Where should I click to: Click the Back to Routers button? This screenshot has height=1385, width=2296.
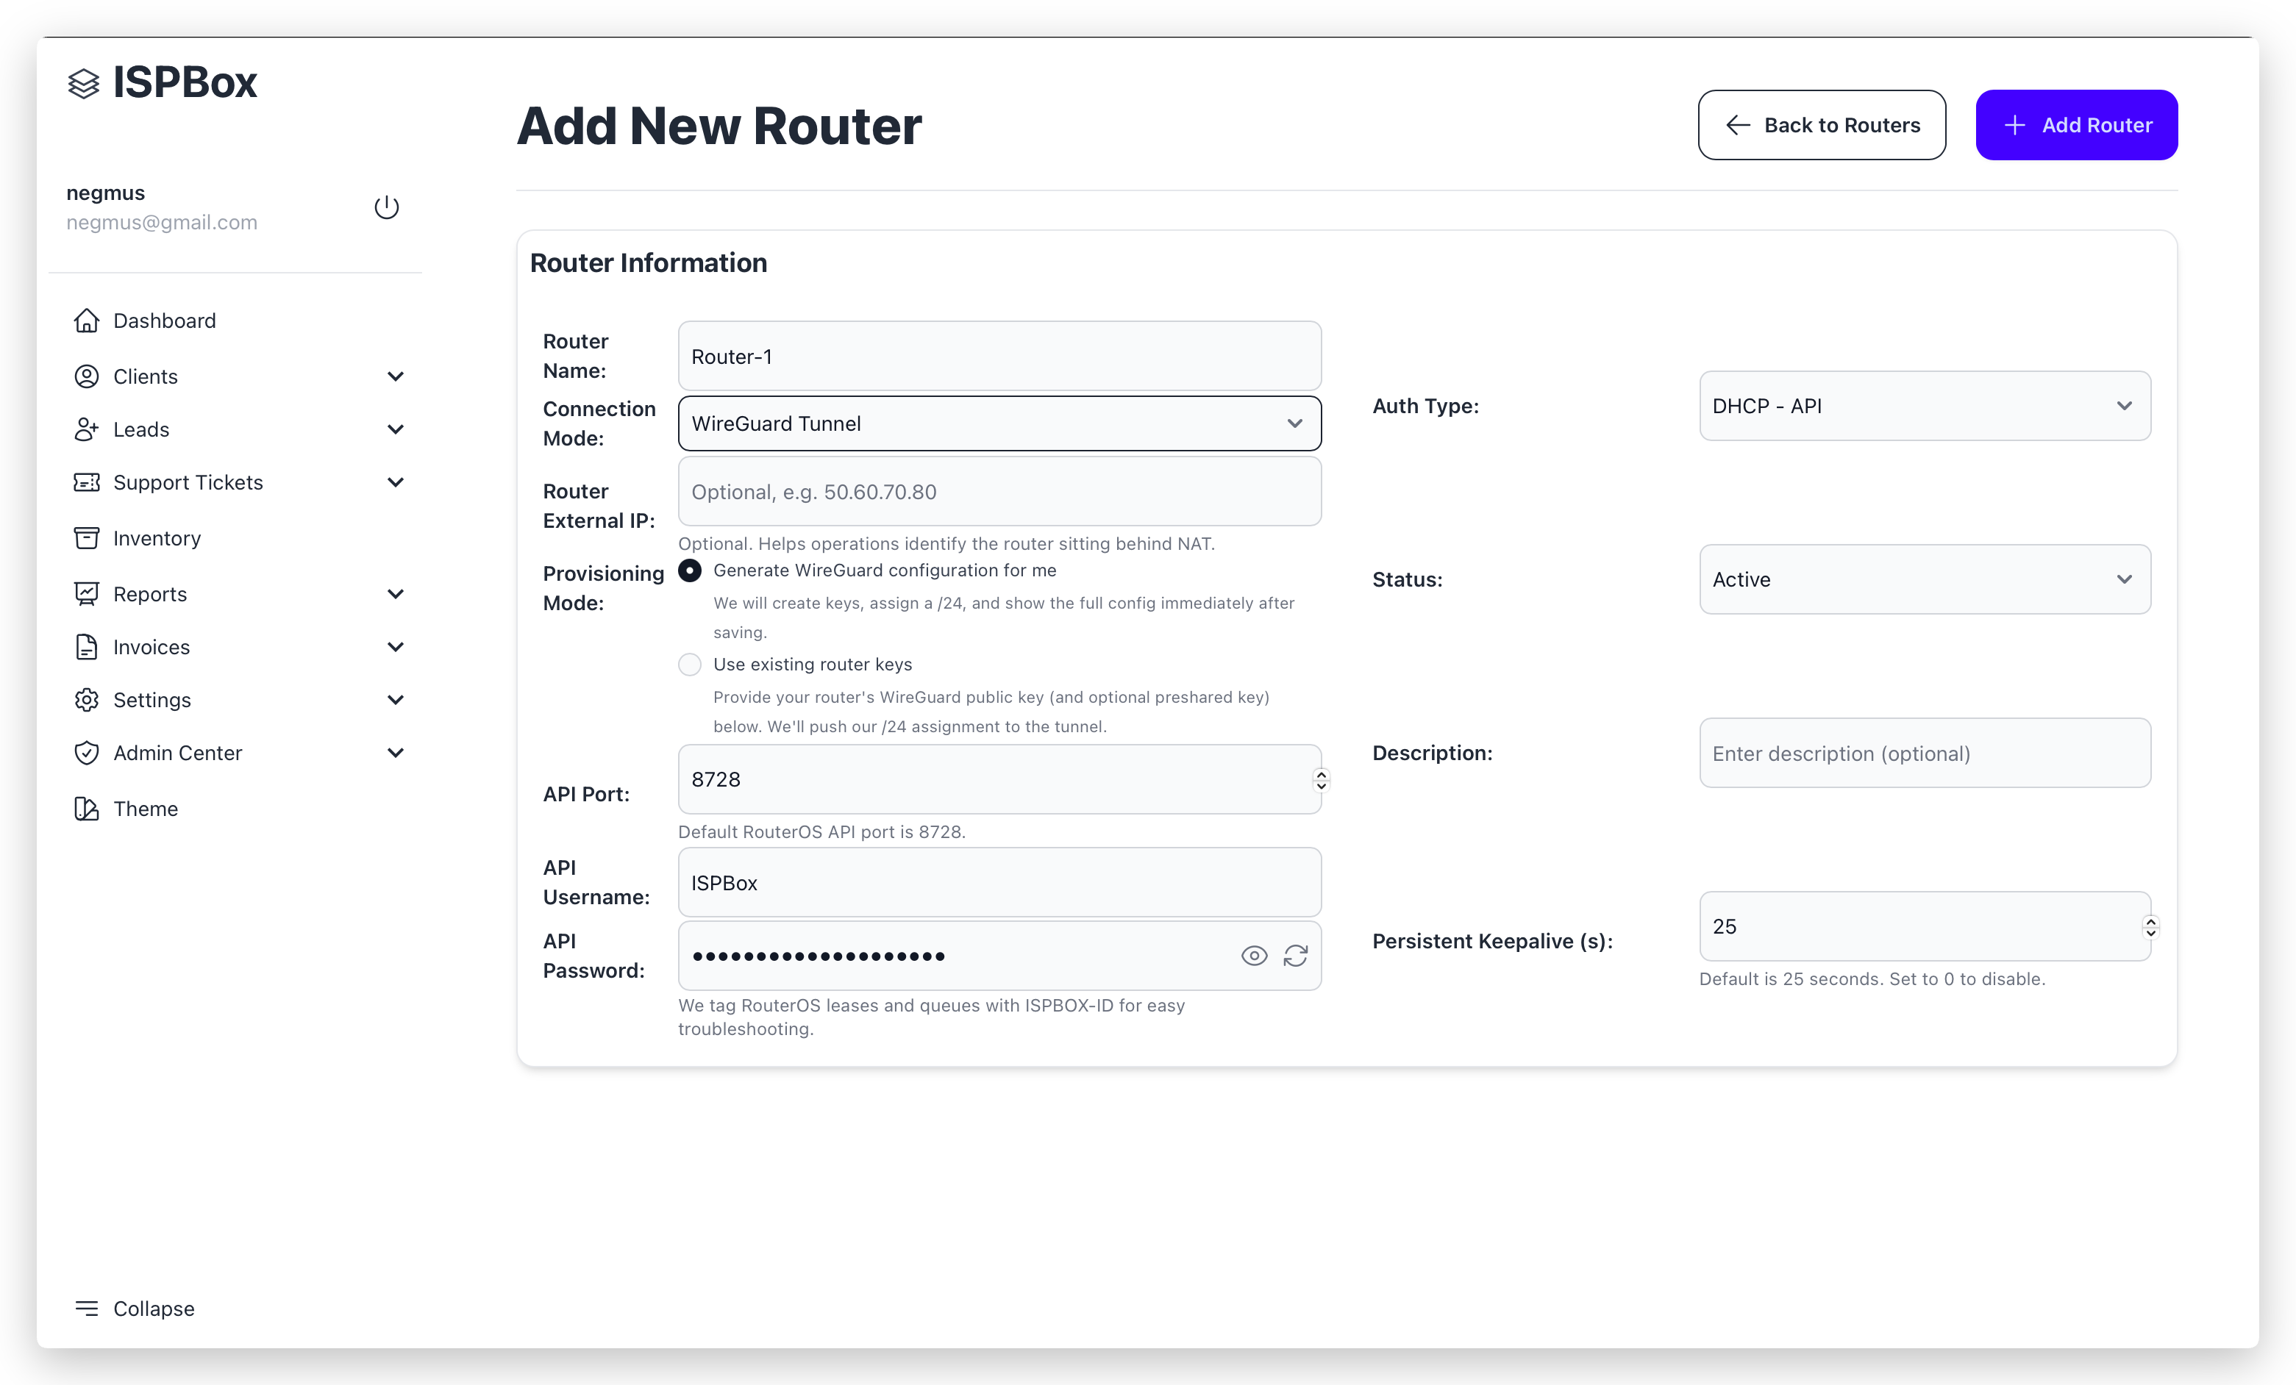[x=1821, y=125]
